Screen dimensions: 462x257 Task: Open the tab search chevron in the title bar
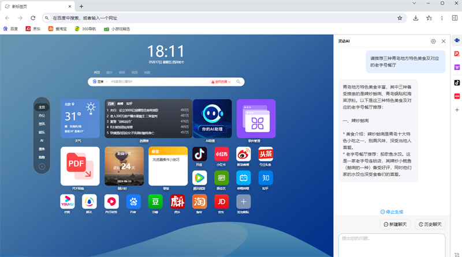click(x=414, y=3)
